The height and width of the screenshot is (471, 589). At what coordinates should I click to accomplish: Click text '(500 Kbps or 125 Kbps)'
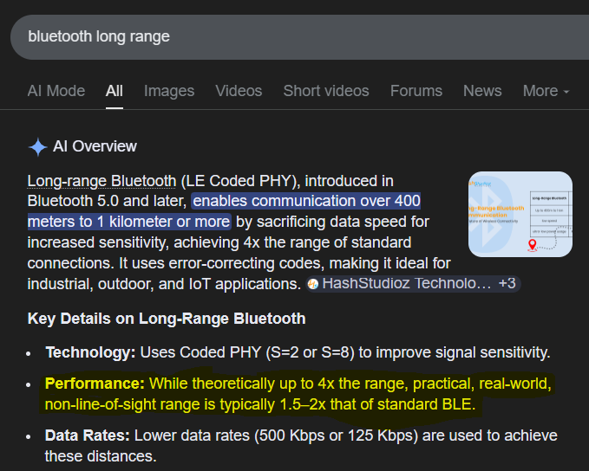[337, 436]
